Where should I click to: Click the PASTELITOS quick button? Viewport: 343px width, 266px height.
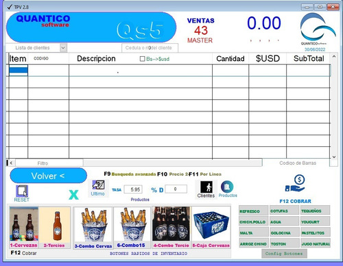click(x=316, y=232)
